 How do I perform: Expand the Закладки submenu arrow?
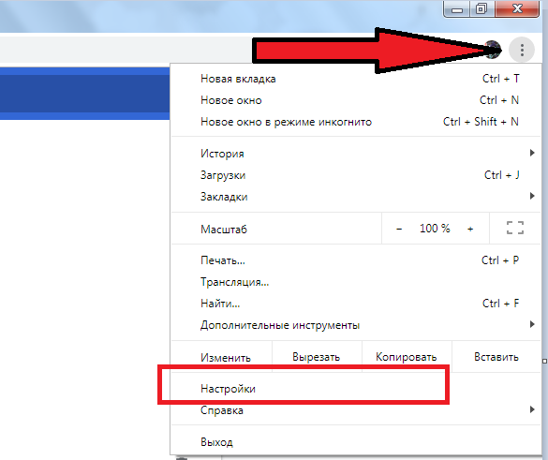point(532,196)
